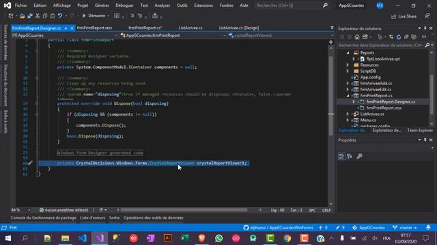This screenshot has width=437, height=245.
Task: Click the Home icon in Solution Explorer
Action: click(357, 37)
